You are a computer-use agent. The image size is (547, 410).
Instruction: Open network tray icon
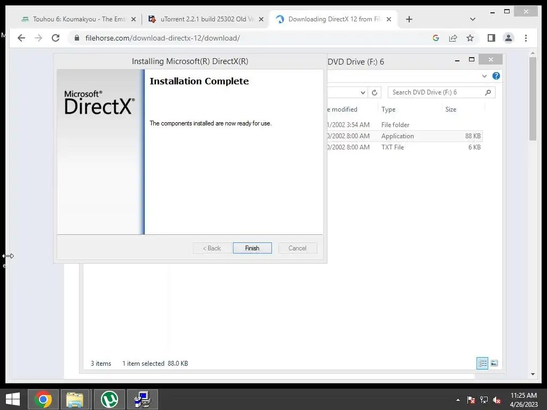pos(484,400)
